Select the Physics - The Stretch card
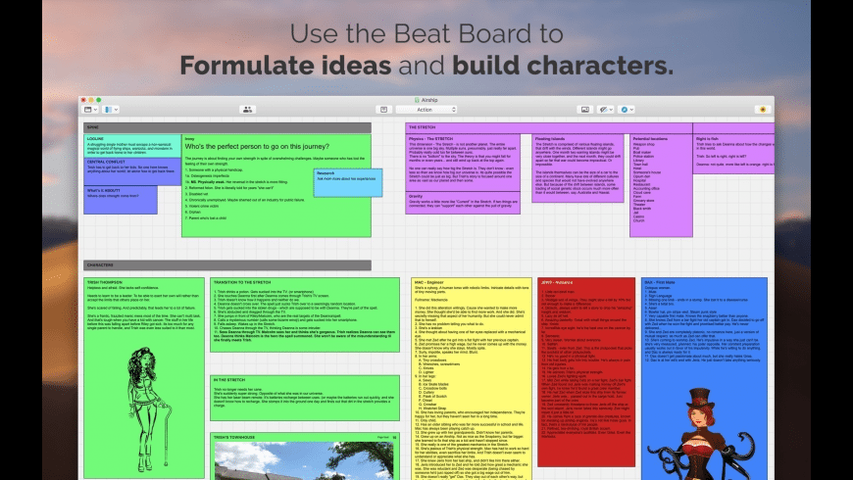This screenshot has width=853, height=480. pos(463,163)
